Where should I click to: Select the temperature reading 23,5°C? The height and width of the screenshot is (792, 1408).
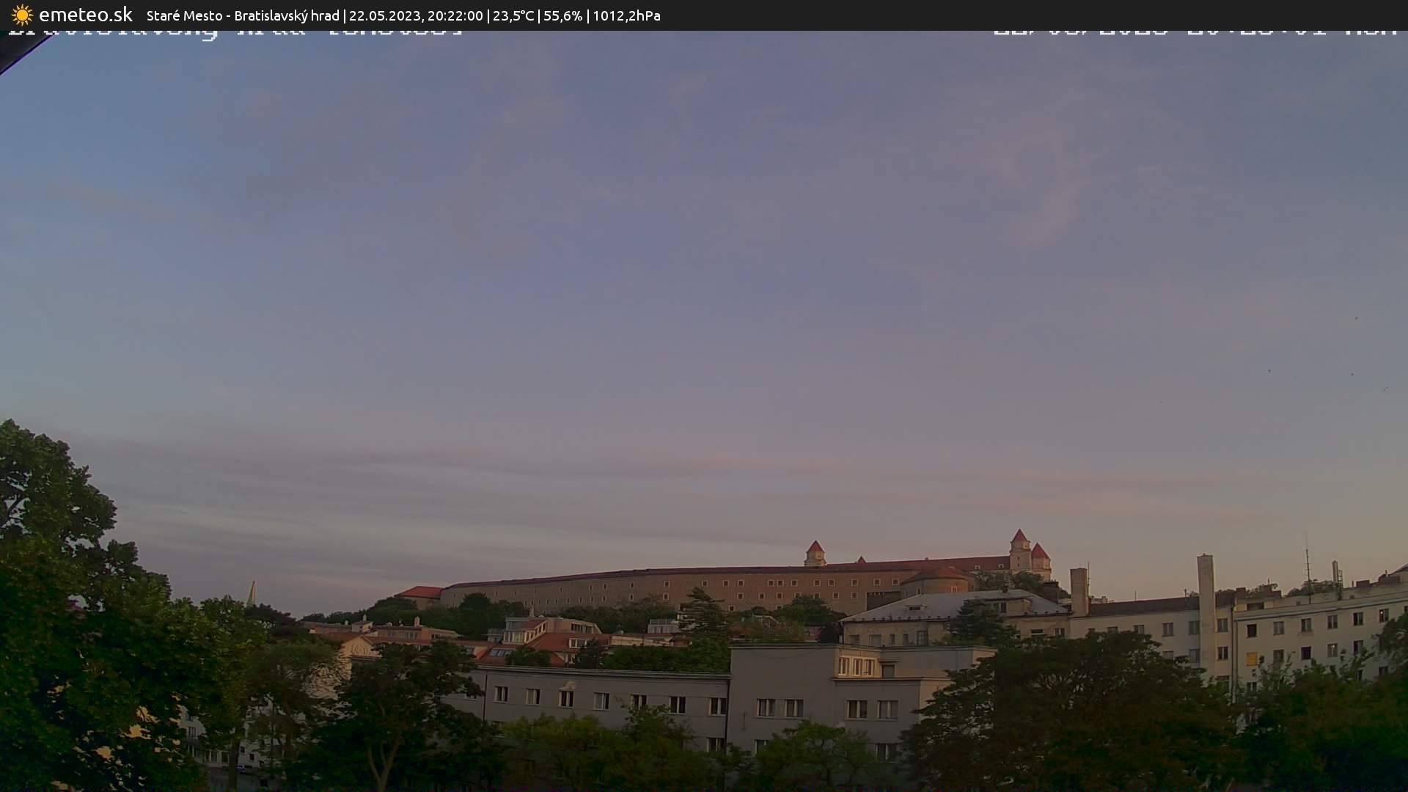[513, 15]
